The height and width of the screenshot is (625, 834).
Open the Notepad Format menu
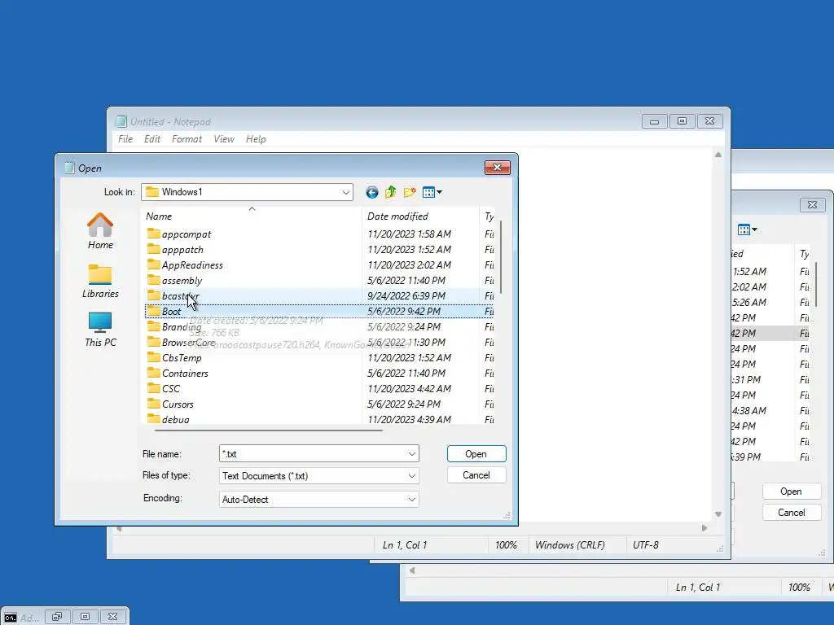pos(187,139)
